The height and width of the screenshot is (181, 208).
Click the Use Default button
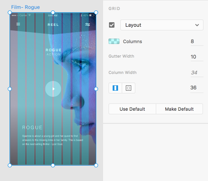pos(132,109)
